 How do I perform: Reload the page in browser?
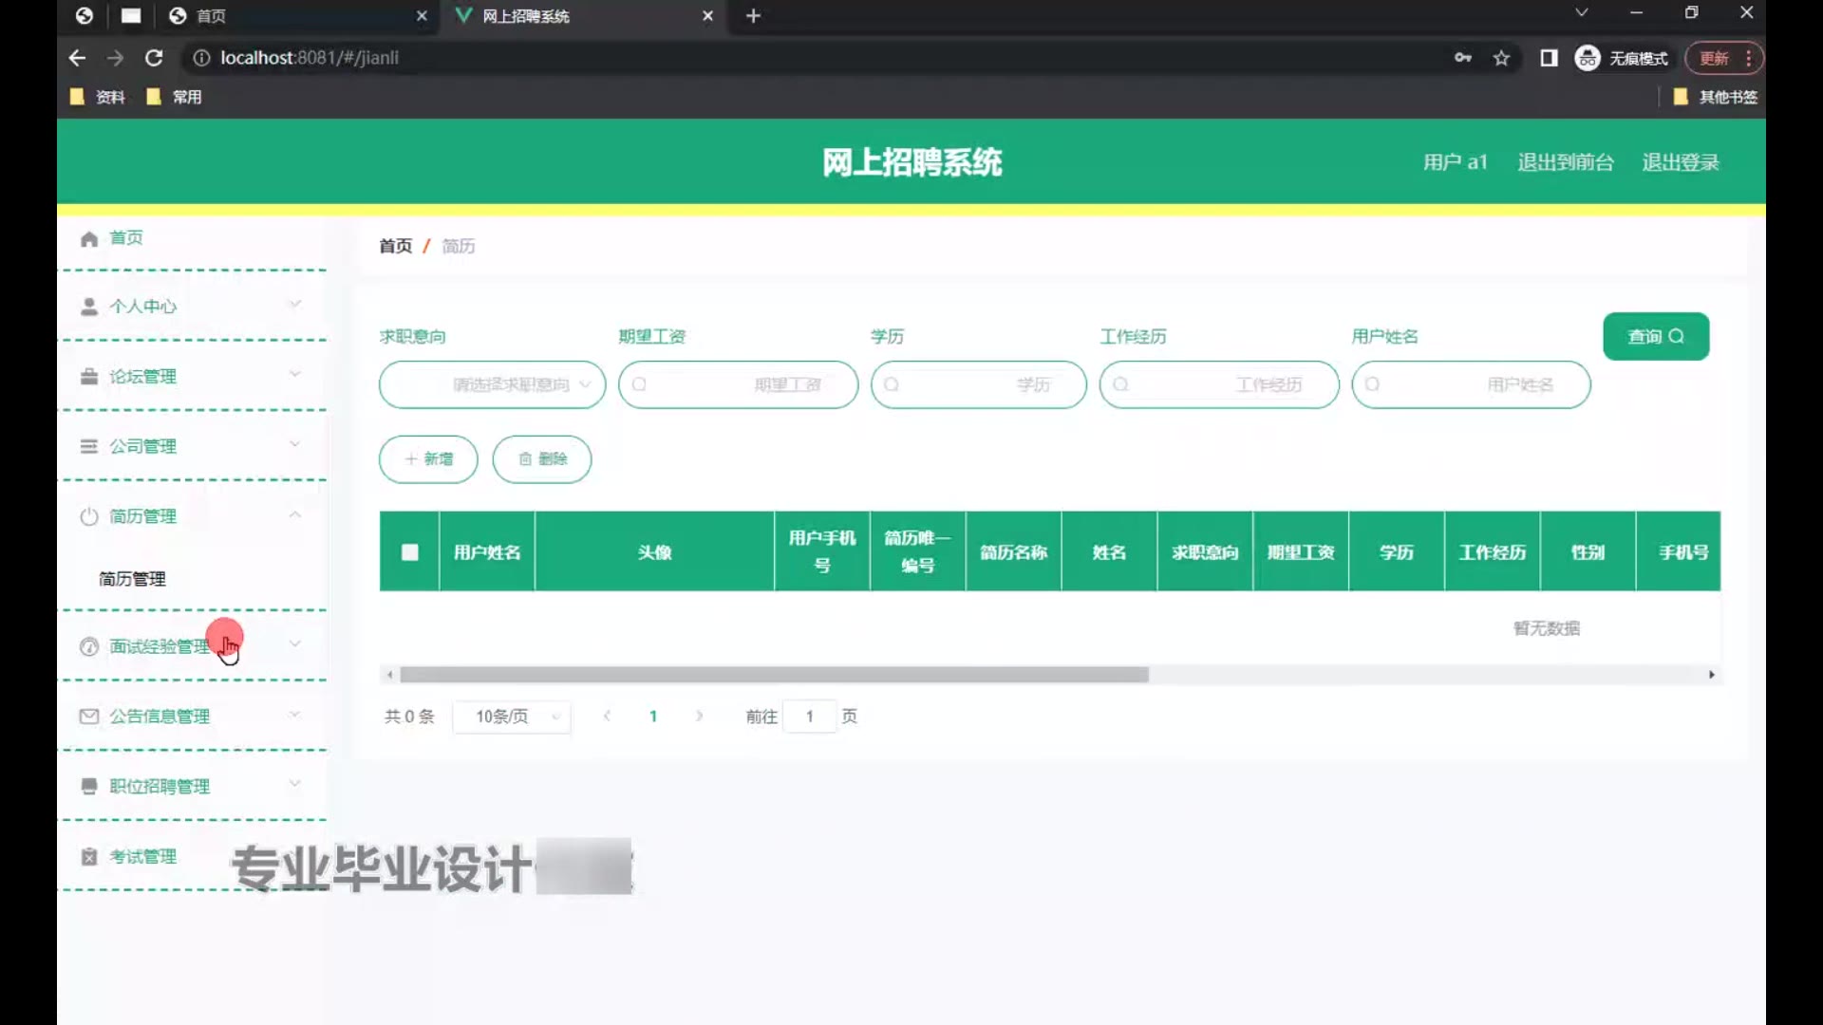tap(154, 59)
